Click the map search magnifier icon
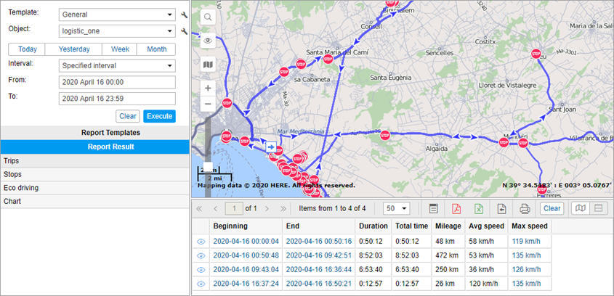 tap(208, 17)
